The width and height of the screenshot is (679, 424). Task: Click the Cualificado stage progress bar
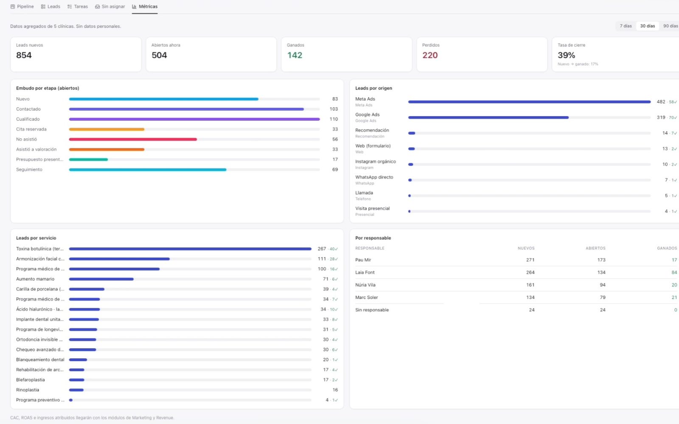194,119
